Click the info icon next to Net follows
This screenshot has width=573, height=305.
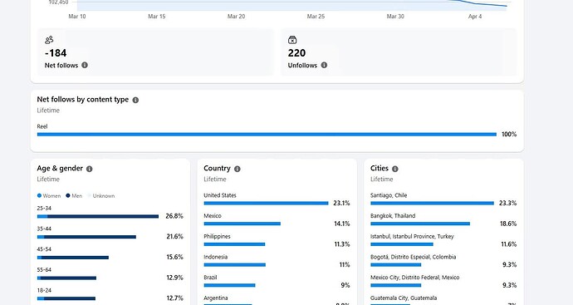coord(85,65)
